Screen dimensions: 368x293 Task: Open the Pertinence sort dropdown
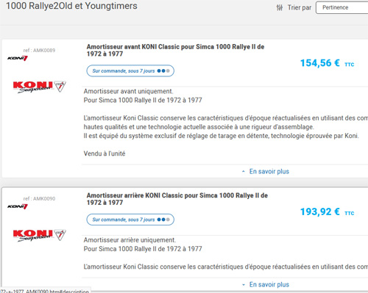(x=342, y=7)
